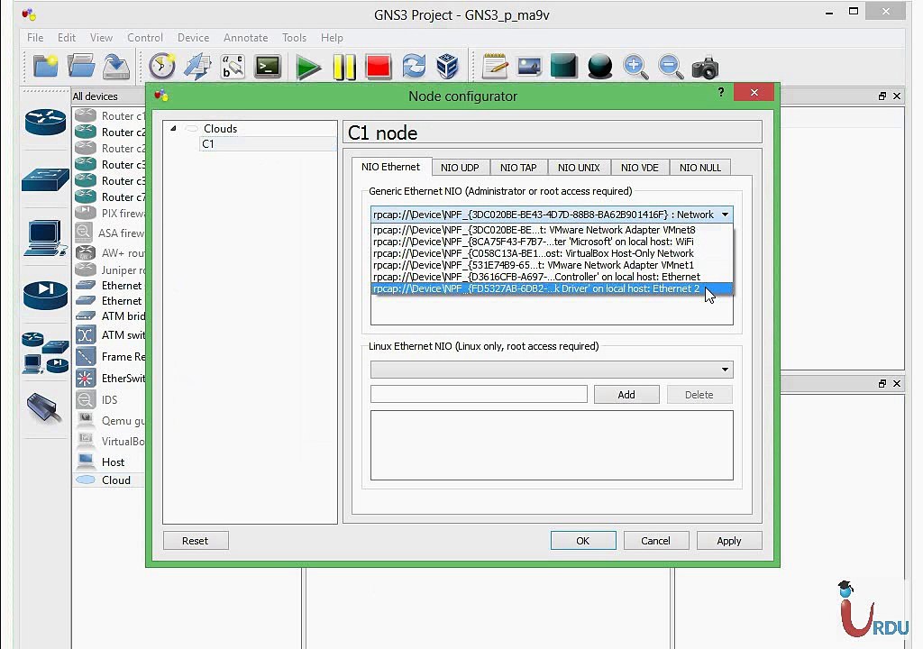Click the Save project toolbar icon
Viewport: 923px width, 649px height.
[x=116, y=66]
